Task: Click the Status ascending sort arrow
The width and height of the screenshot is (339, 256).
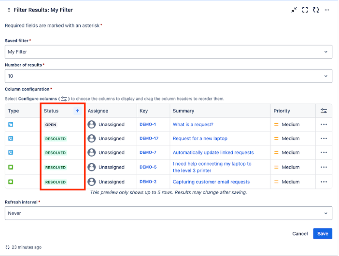Action: coord(78,111)
